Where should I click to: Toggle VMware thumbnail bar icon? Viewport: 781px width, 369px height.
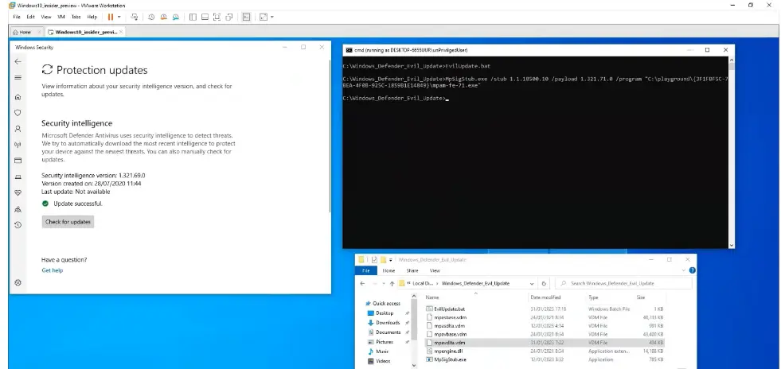pos(205,17)
